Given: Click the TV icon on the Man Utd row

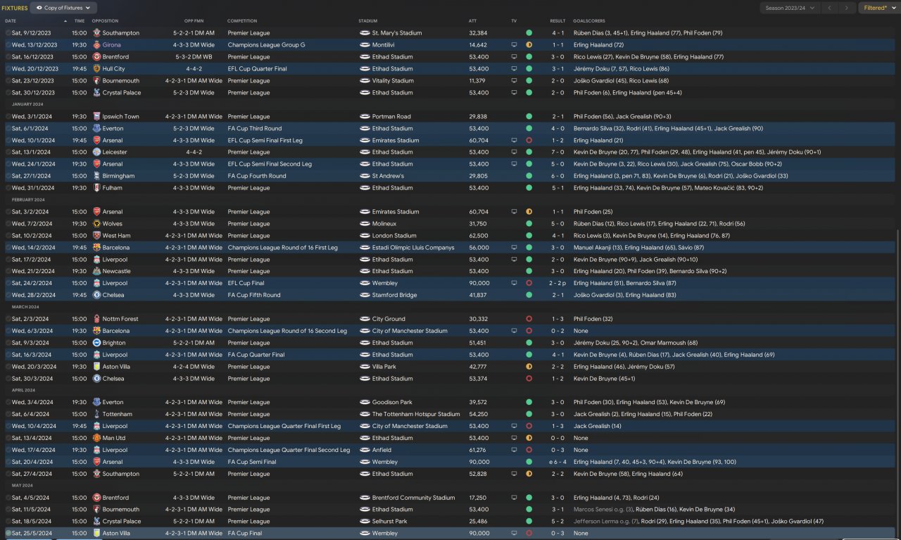Looking at the screenshot, I should [x=514, y=438].
